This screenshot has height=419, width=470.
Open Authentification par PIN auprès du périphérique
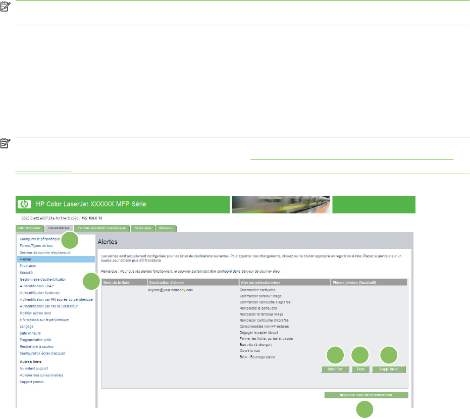pos(57,300)
